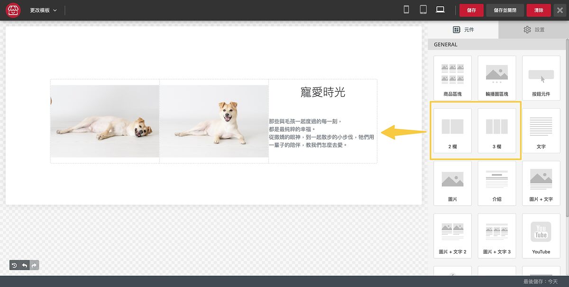Click the red shop logo icon
This screenshot has width=569, height=287.
tap(12, 10)
